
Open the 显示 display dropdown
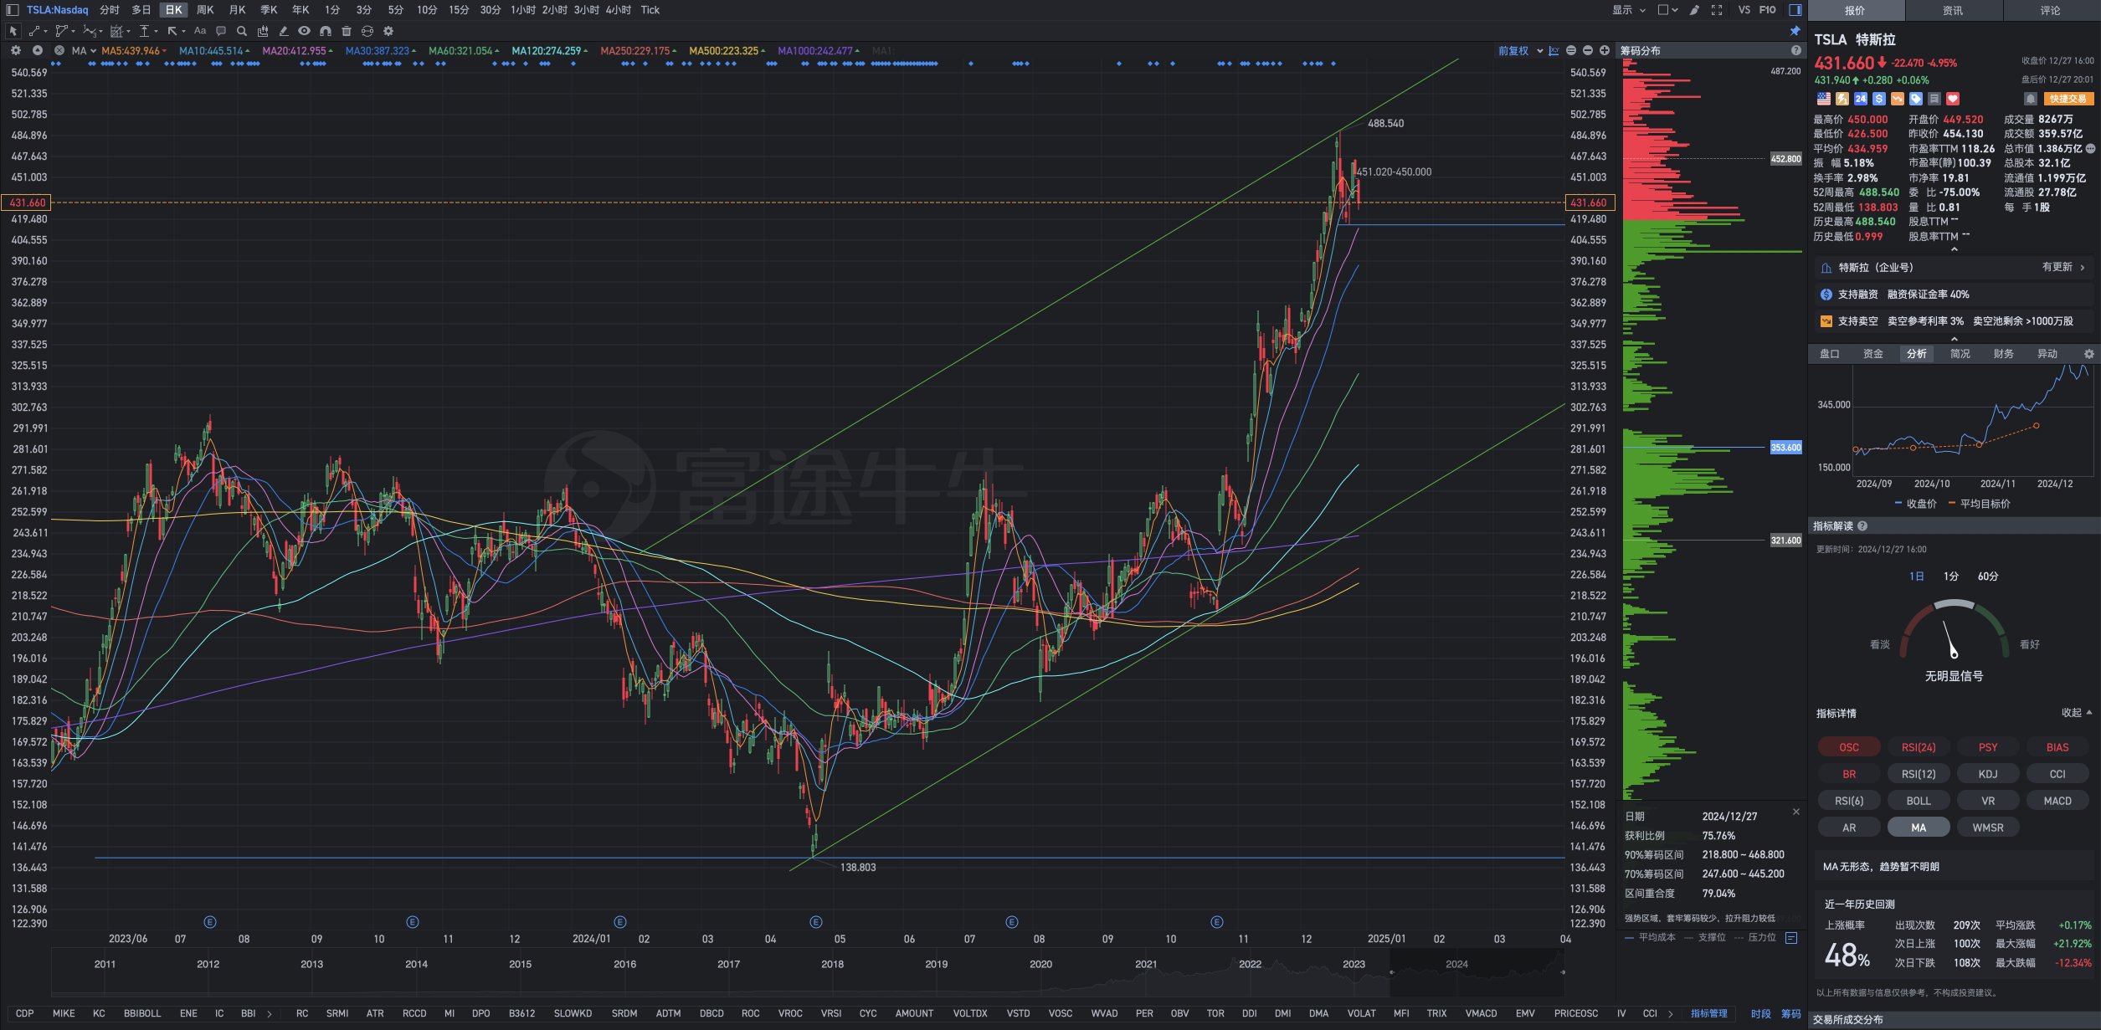pos(1629,10)
